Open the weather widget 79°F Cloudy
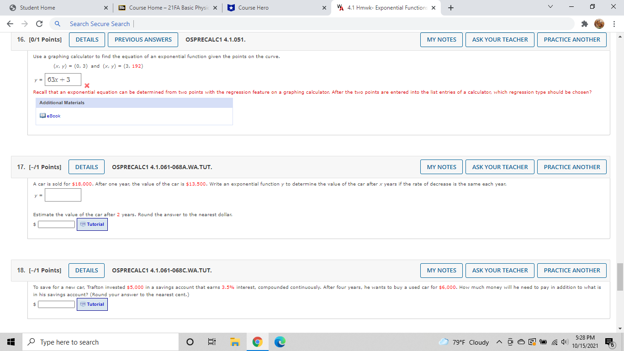Image resolution: width=624 pixels, height=351 pixels. tap(464, 342)
